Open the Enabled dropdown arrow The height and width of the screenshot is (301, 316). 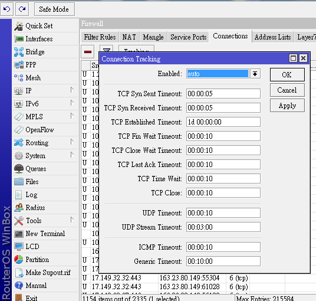[x=255, y=74]
